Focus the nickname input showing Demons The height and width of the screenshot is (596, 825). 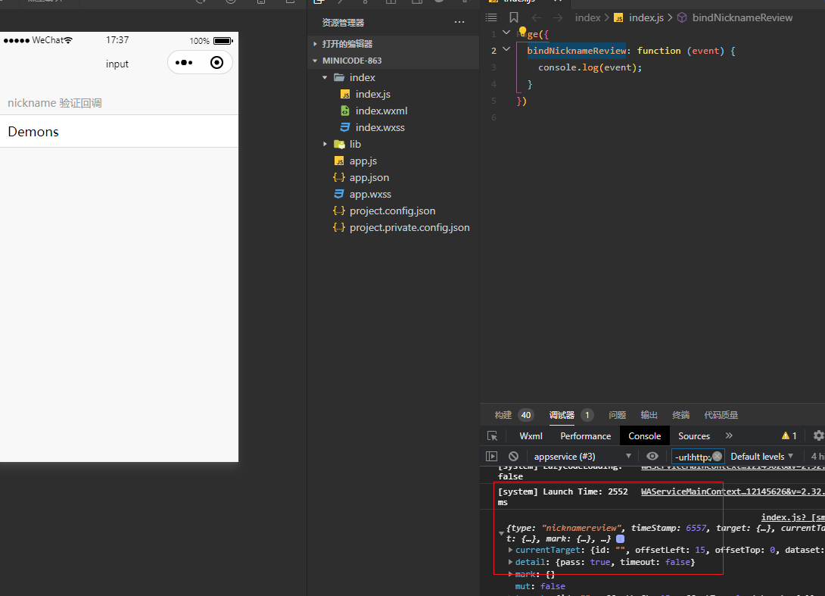(119, 131)
